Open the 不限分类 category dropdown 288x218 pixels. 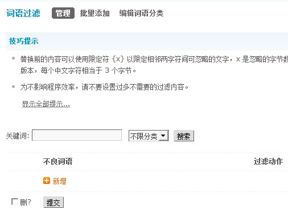pos(149,136)
